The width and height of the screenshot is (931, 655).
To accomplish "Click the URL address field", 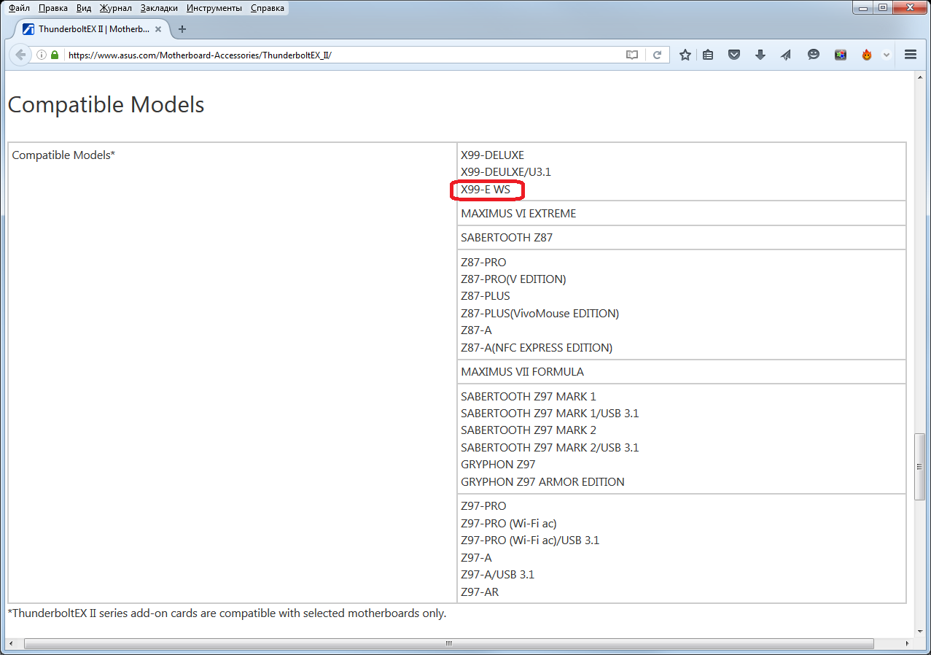I will pyautogui.click(x=343, y=55).
